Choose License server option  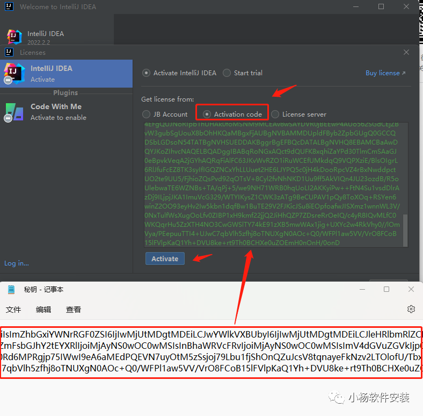275,114
